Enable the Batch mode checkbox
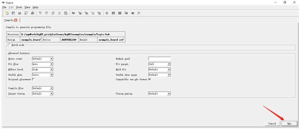300x129 pixels. coord(9,45)
